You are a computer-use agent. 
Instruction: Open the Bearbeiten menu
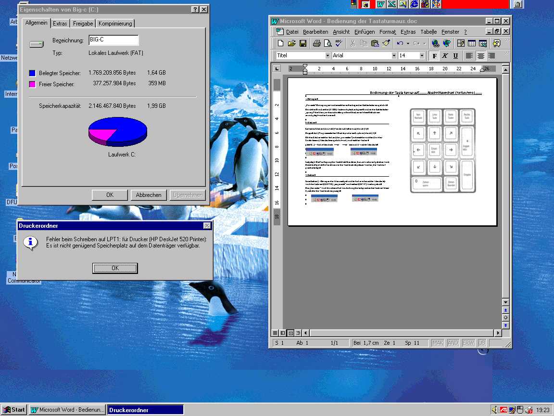click(315, 32)
